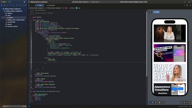Open the Find navigator magnifier

click(x=11, y=5)
